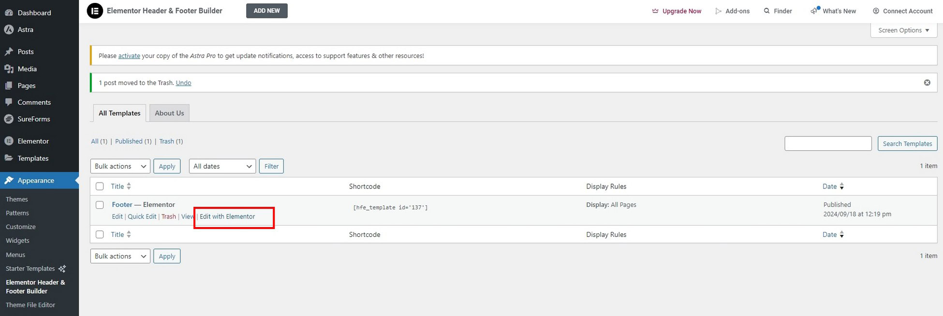The image size is (943, 316).
Task: Click the Comments speech bubble icon
Action: pyautogui.click(x=9, y=102)
